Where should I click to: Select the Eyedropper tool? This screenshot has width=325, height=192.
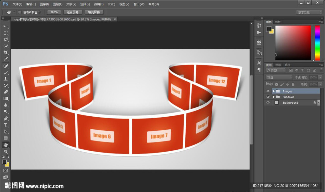pyautogui.click(x=6, y=59)
